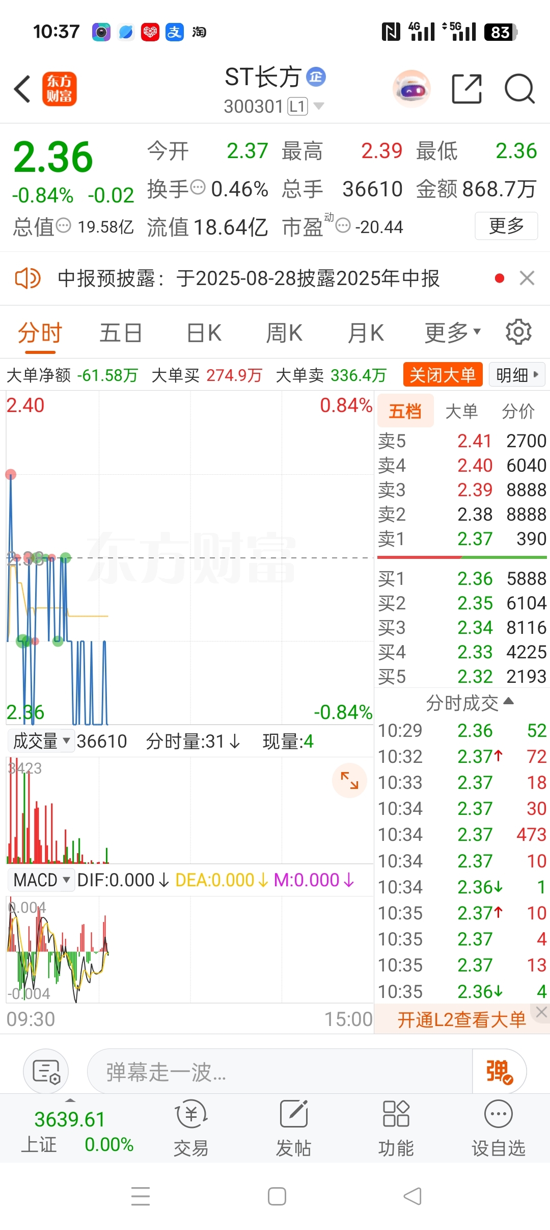The width and height of the screenshot is (550, 1230).
Task: Open the search magnifier icon
Action: pos(519,89)
